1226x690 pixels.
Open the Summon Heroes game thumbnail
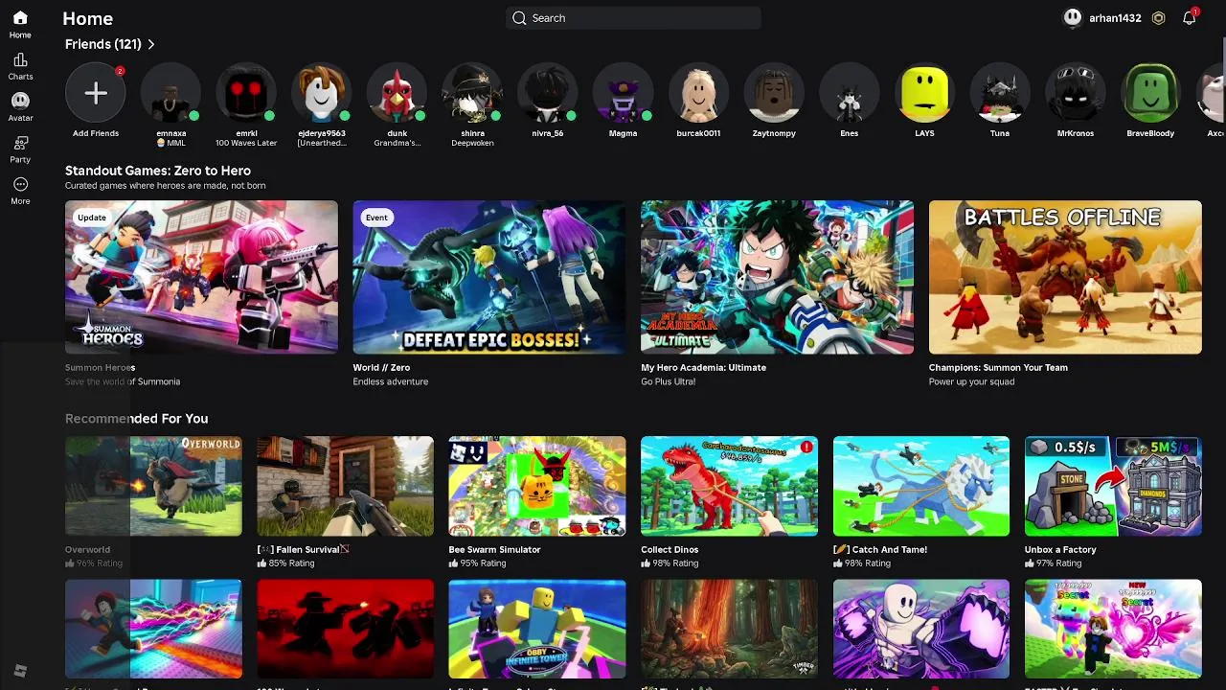[201, 277]
